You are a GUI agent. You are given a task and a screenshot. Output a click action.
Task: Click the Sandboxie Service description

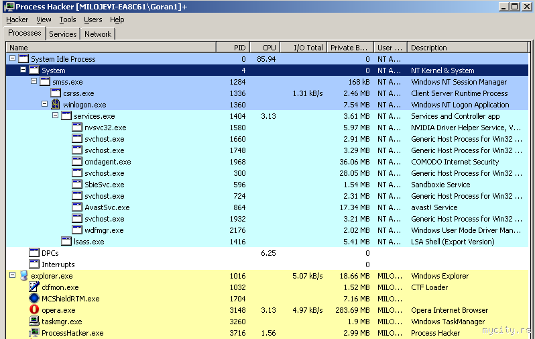(x=440, y=185)
